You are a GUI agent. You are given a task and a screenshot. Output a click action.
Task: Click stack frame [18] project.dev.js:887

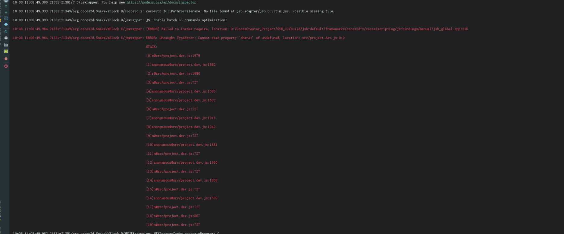[x=173, y=216]
